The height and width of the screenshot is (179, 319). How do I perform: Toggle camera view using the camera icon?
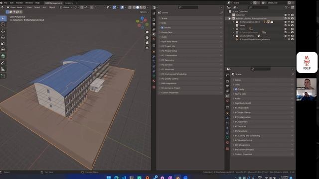pos(147,43)
